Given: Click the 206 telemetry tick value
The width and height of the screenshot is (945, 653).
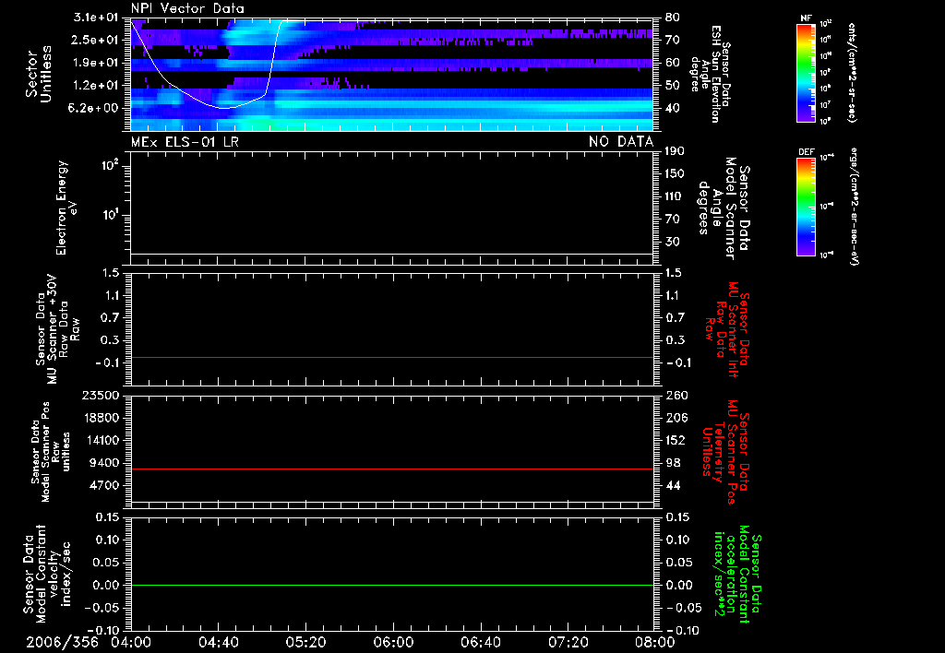Looking at the screenshot, I should [x=676, y=418].
